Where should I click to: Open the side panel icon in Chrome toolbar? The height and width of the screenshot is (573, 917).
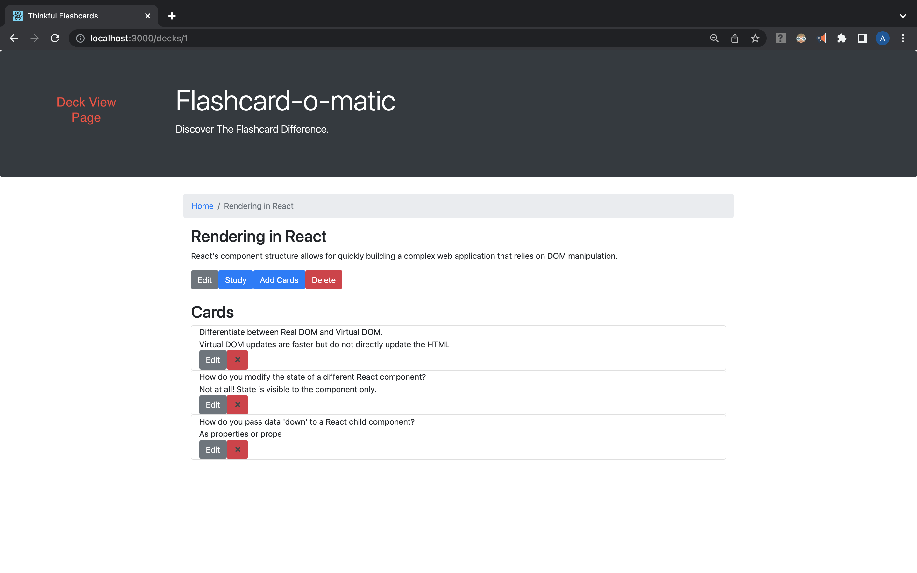[x=862, y=38]
